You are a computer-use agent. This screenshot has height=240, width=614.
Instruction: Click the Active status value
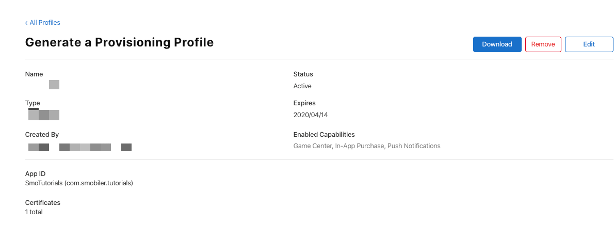click(x=302, y=86)
